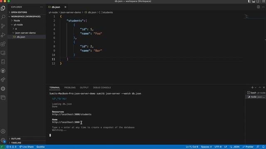Open the Accounts icon
The width and height of the screenshot is (266, 149).
point(3,131)
